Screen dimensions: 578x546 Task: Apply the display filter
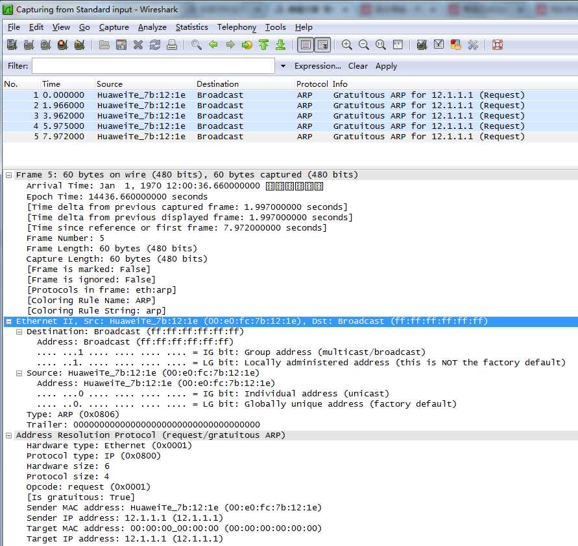tap(387, 66)
